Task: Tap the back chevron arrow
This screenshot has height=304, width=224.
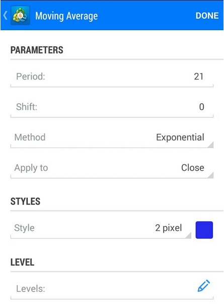Action: point(6,16)
